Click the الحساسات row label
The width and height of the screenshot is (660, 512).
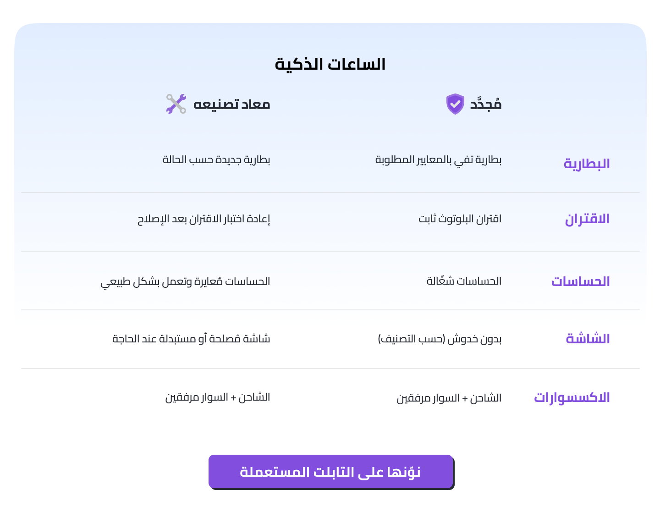(x=580, y=281)
